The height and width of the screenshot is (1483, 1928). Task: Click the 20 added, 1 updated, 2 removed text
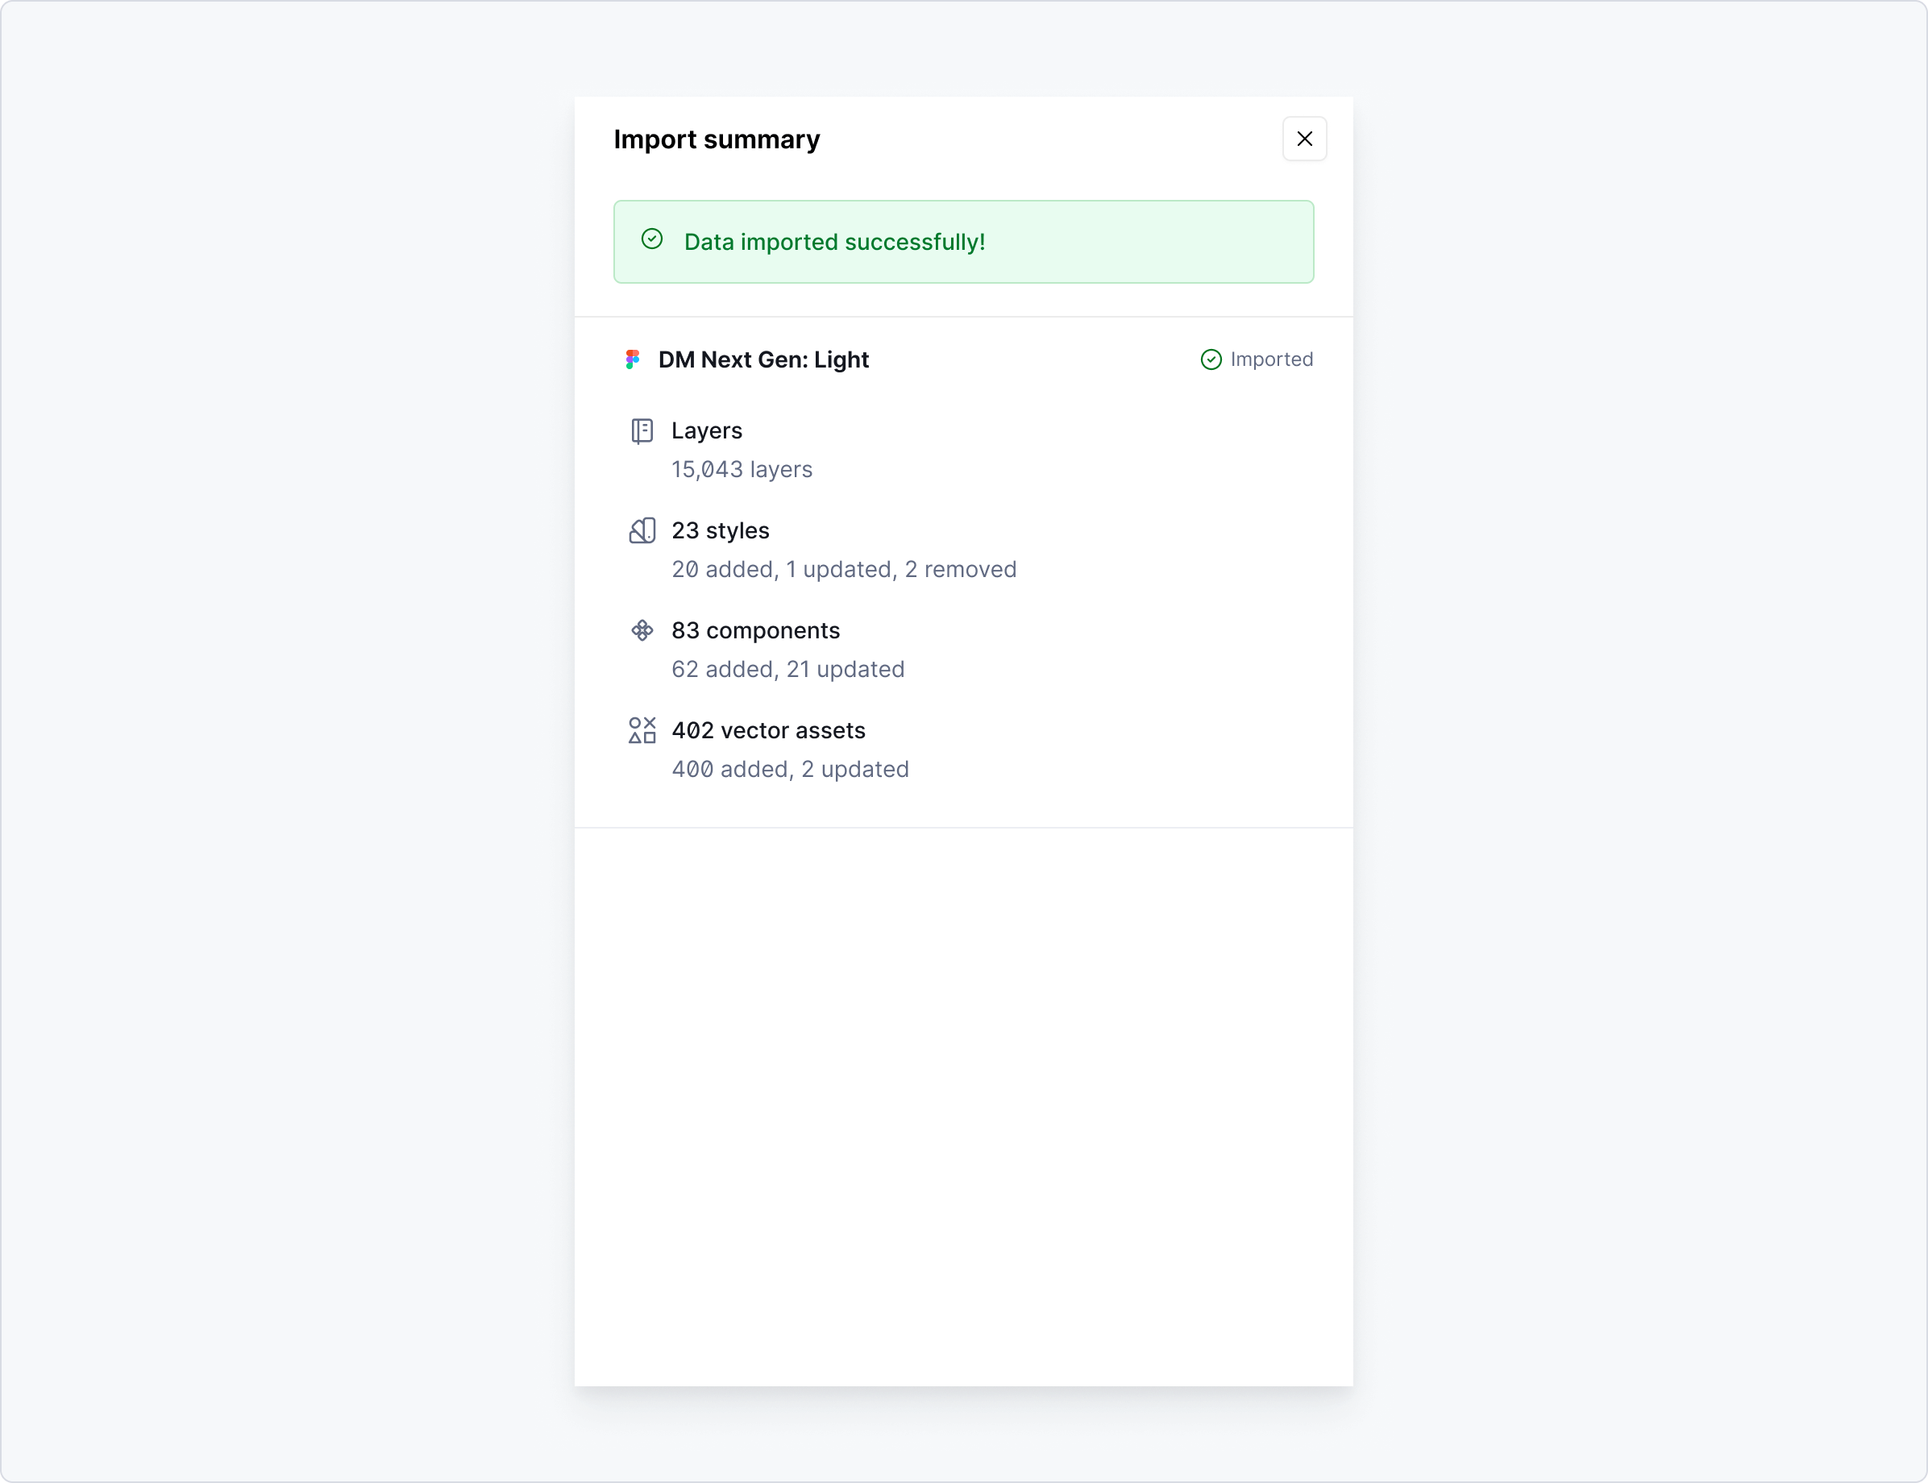pos(843,569)
